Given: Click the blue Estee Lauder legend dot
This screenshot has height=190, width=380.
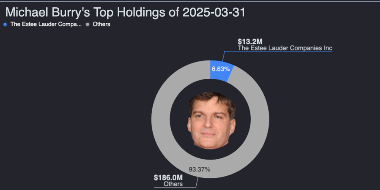Looking at the screenshot, I should 5,24.
